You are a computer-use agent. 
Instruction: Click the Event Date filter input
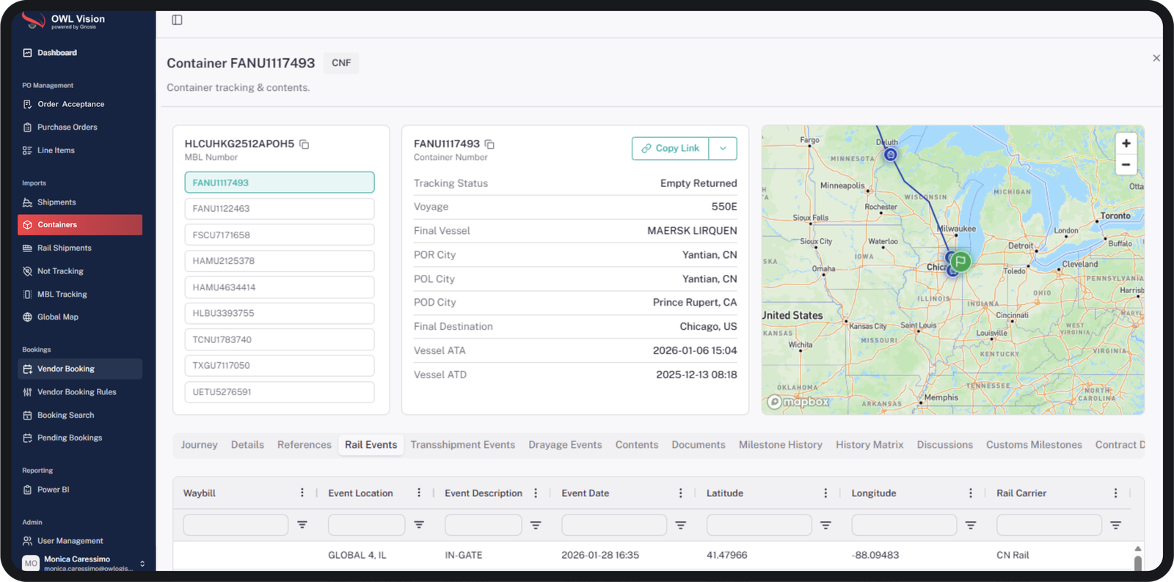pos(614,525)
